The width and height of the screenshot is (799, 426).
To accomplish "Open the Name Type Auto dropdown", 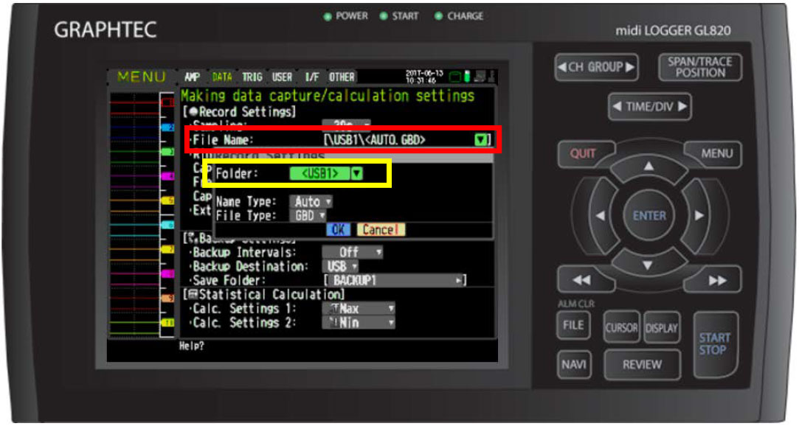I will click(311, 201).
